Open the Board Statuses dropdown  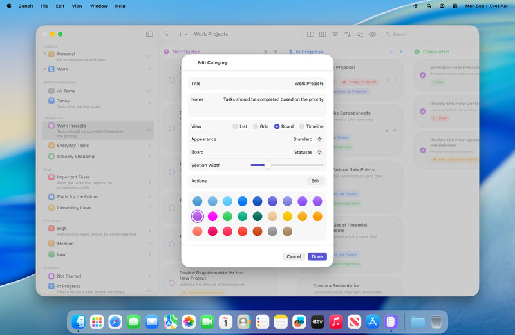tap(307, 152)
